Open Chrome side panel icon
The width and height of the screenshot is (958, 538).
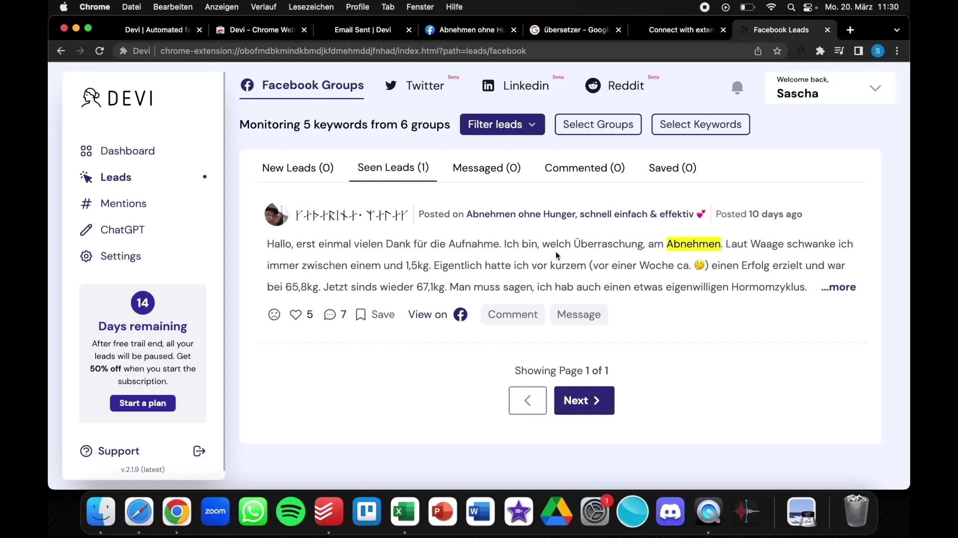(x=858, y=51)
